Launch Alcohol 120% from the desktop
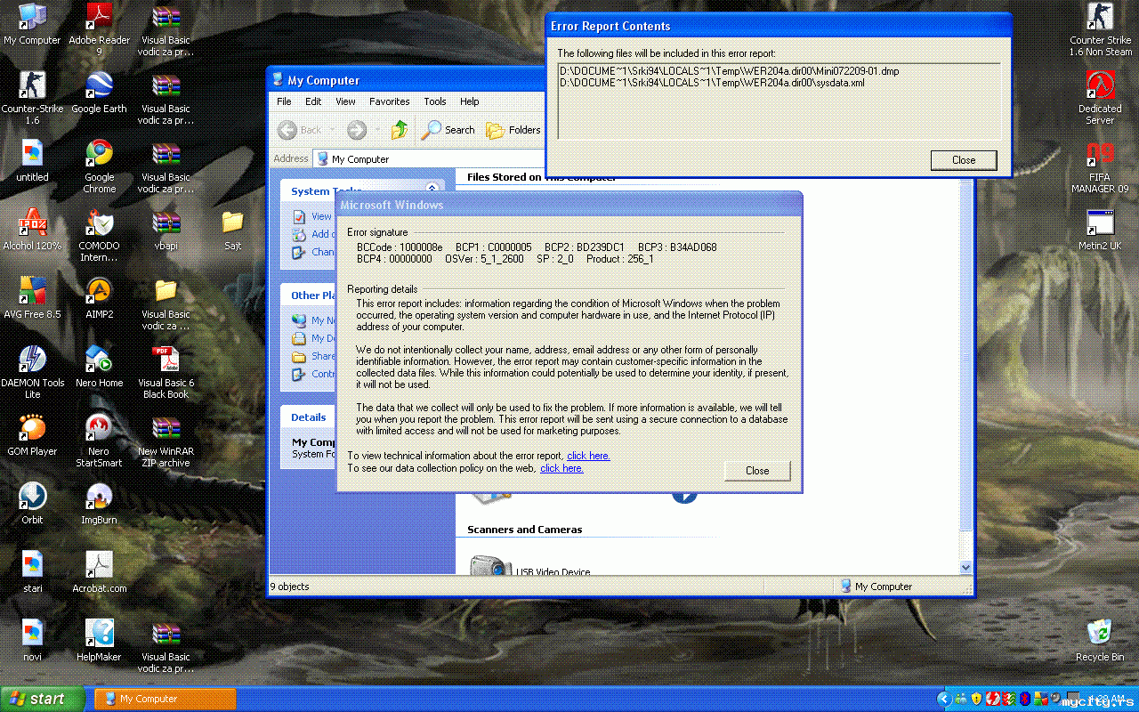The image size is (1139, 712). pyautogui.click(x=32, y=231)
